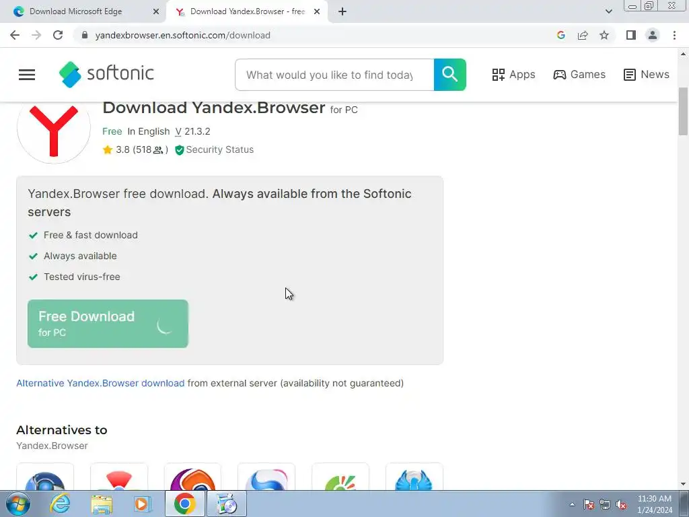Open the Games menu item
This screenshot has height=517, width=689.
click(579, 74)
